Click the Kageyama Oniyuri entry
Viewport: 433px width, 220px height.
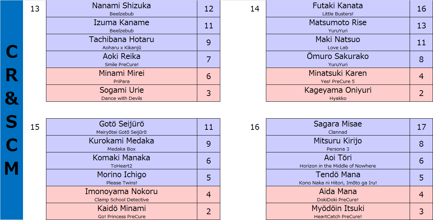point(338,93)
